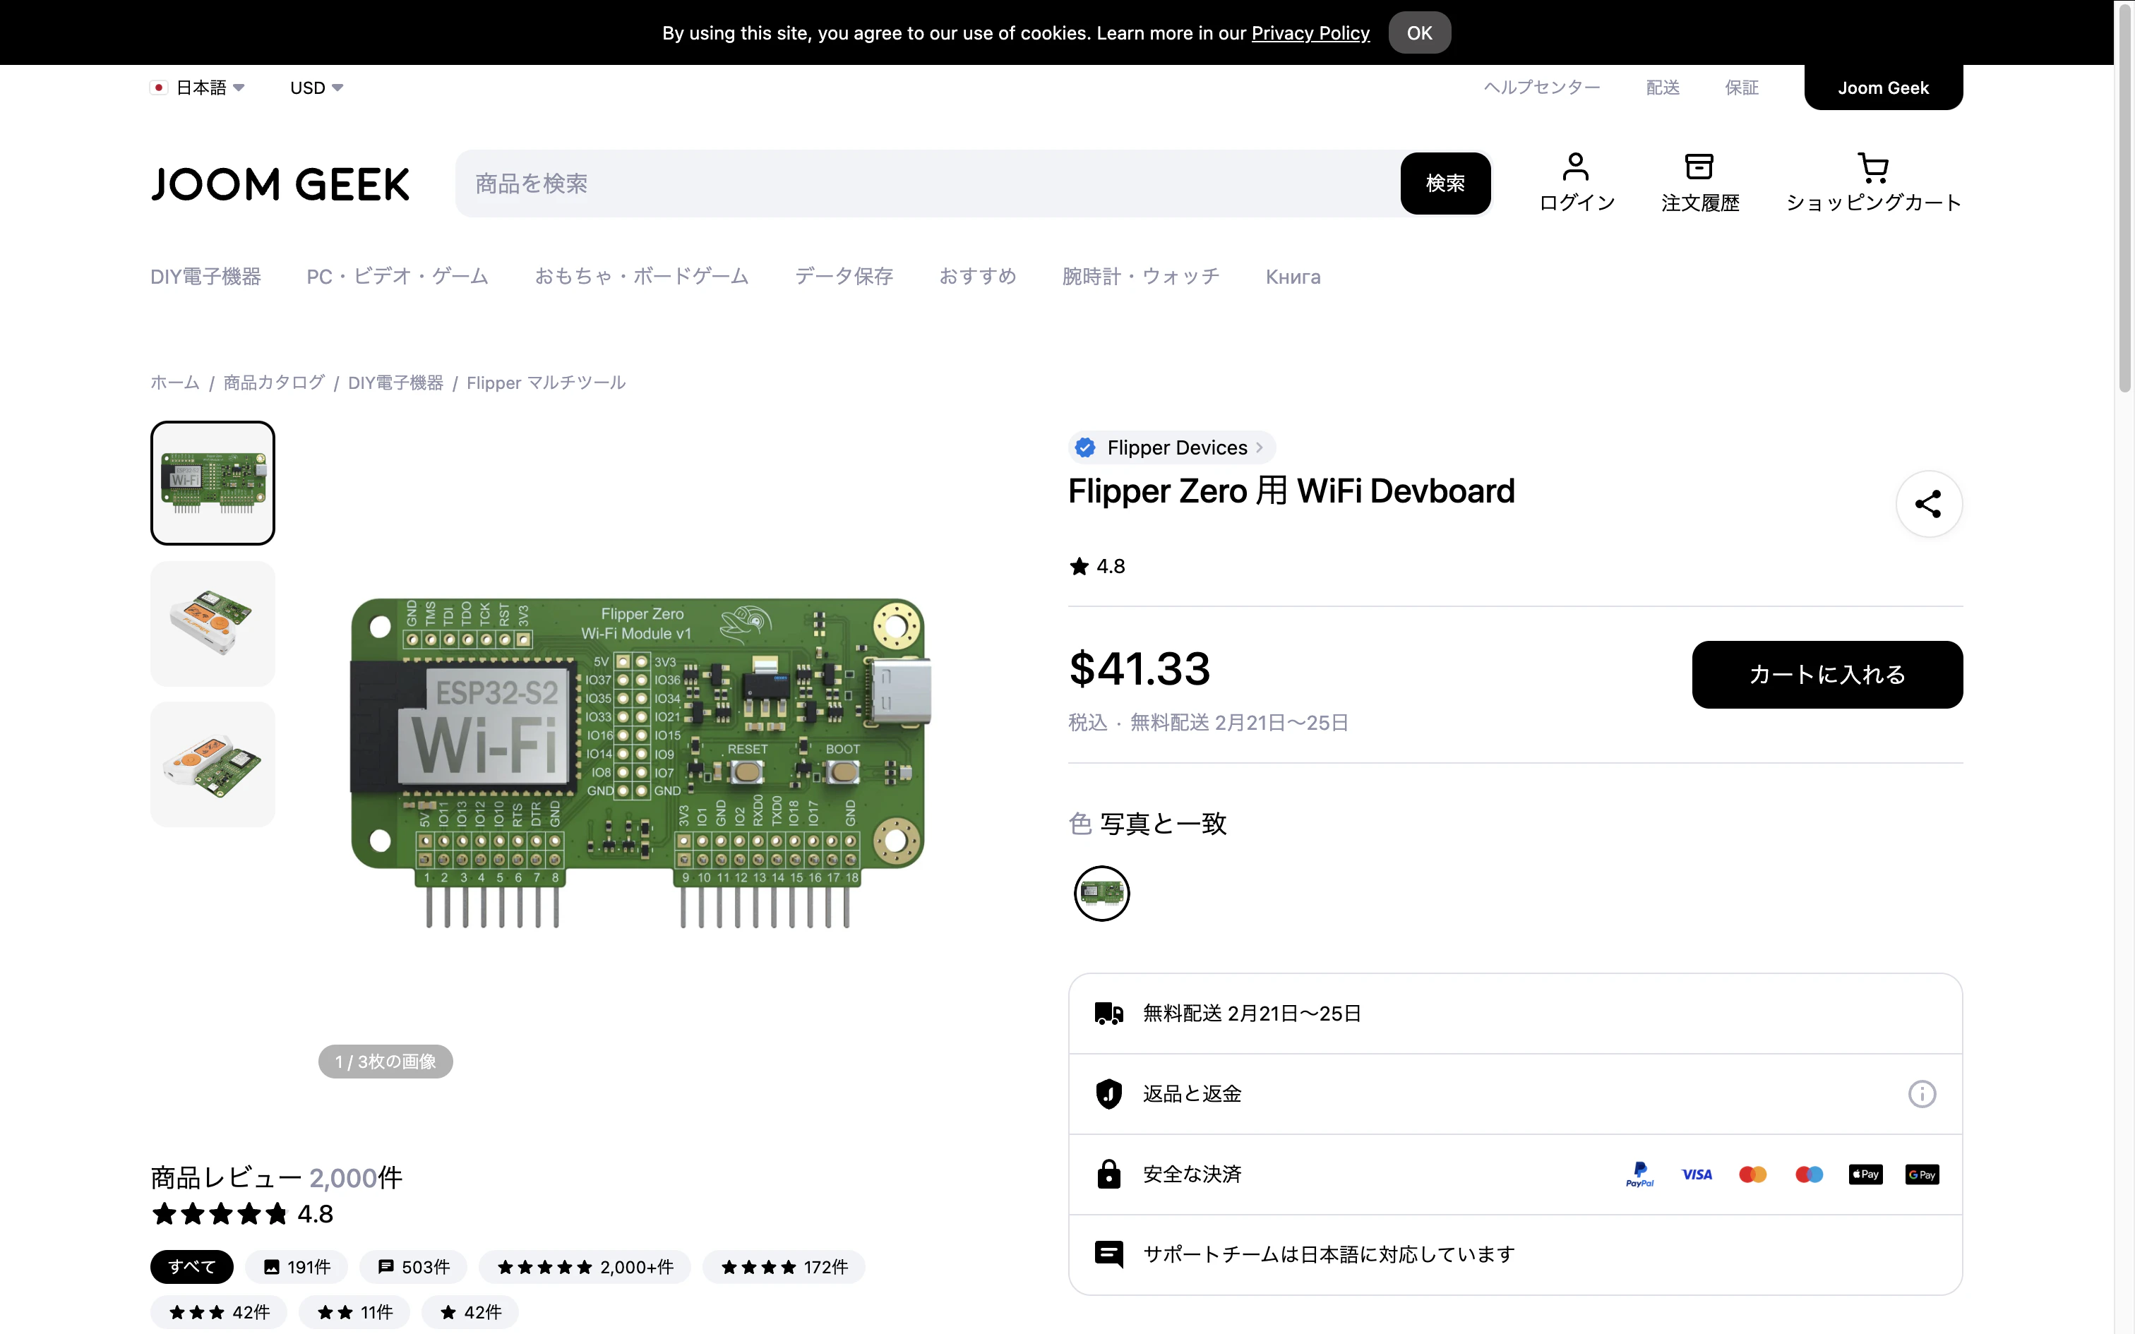Click the PayPal payment icon
The height and width of the screenshot is (1334, 2135).
click(x=1640, y=1174)
